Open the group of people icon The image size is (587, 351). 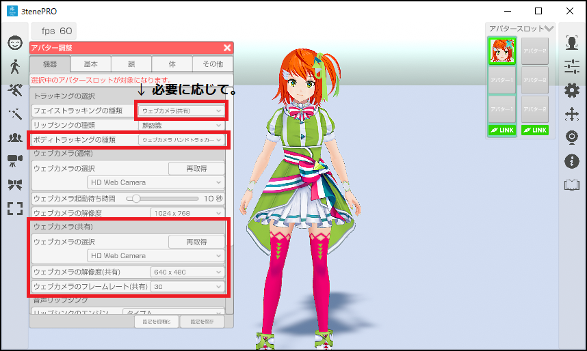[x=15, y=138]
